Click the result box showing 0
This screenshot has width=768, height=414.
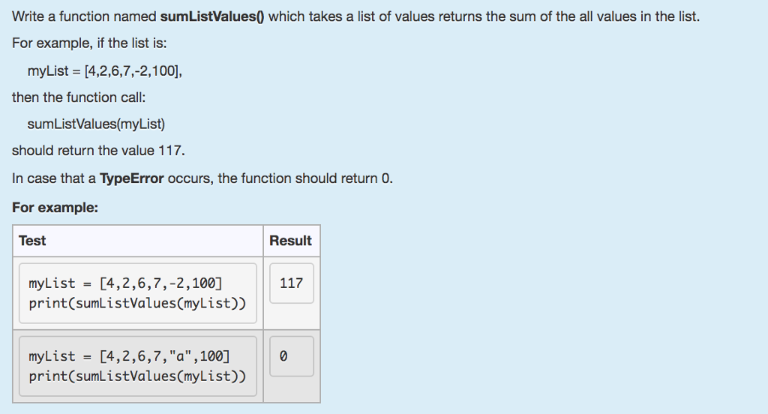click(x=292, y=356)
